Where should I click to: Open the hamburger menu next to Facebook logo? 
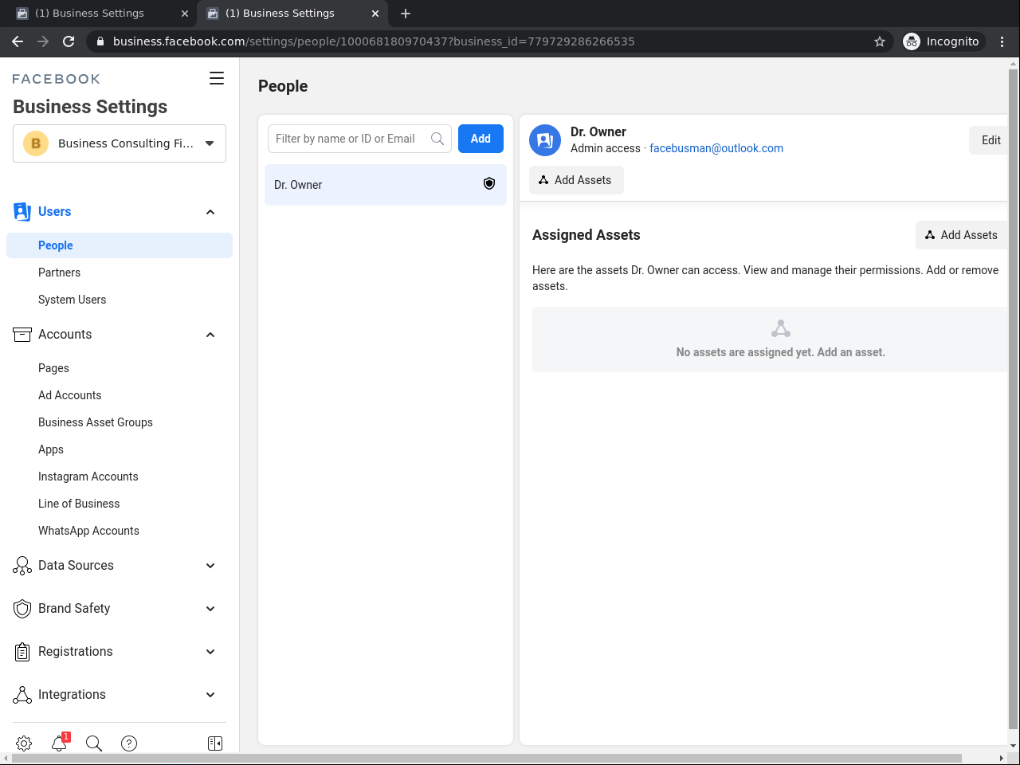(217, 78)
